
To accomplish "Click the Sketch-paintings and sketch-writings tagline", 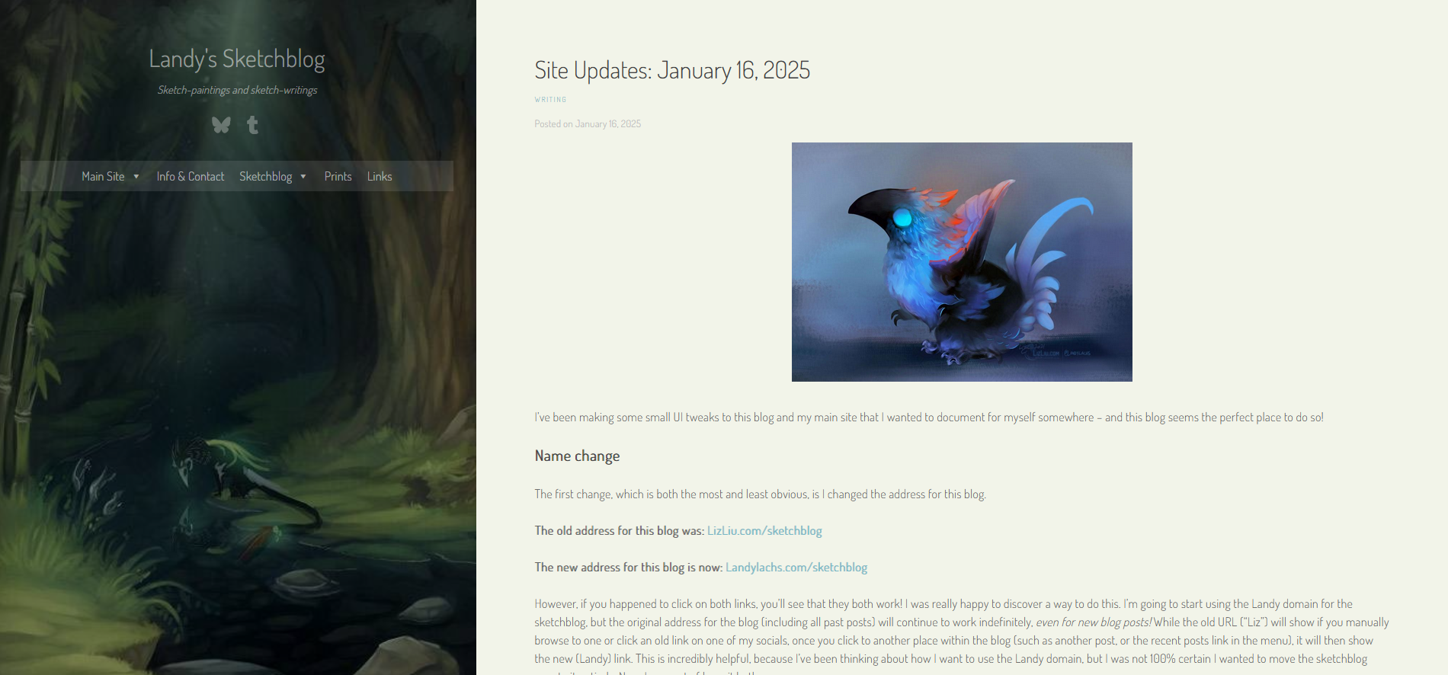I will coord(237,90).
